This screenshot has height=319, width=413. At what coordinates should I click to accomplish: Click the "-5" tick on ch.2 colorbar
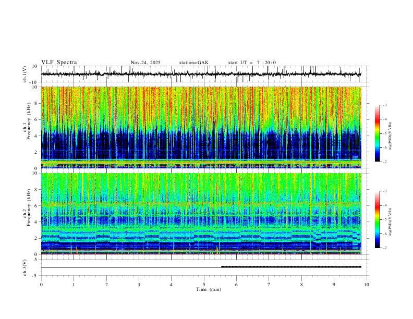point(384,219)
